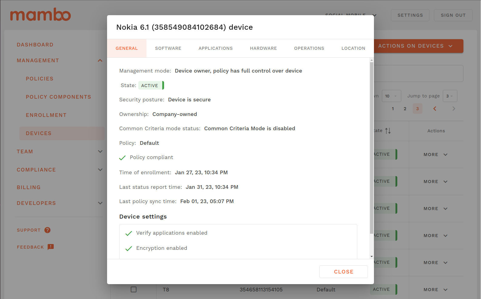Click 'Device is secure' text
Viewport: 481px width, 299px height.
(189, 100)
